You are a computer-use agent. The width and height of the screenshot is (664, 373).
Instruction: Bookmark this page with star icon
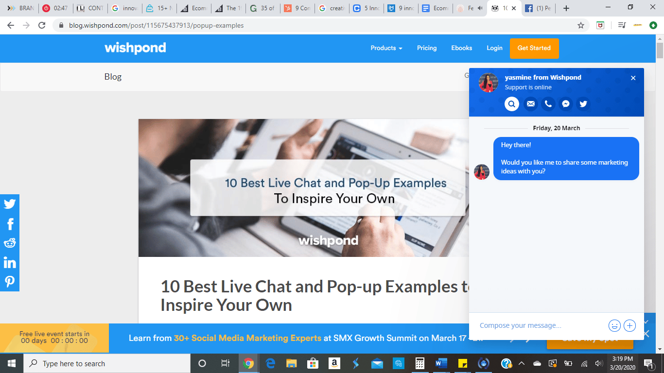[581, 25]
